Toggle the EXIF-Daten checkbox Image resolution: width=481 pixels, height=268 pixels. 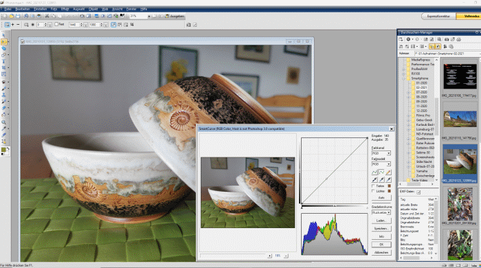click(418, 192)
